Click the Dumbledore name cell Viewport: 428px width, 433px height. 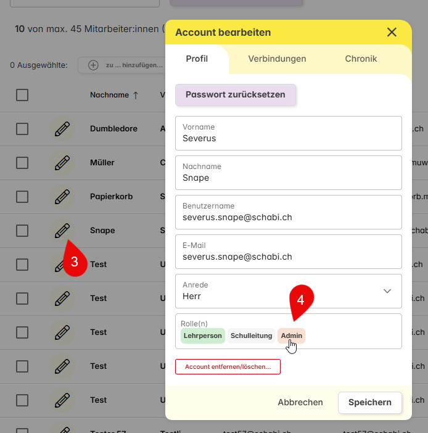pos(113,129)
